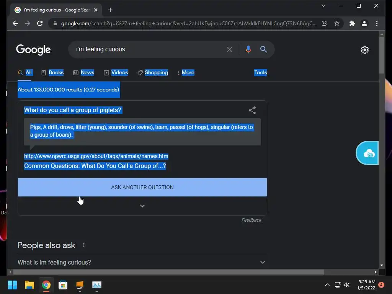
Task: Submit search with magnifier icon
Action: click(x=263, y=49)
